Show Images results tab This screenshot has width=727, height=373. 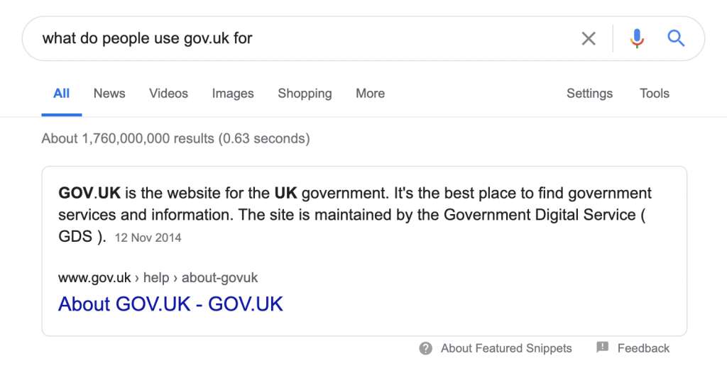tap(233, 94)
